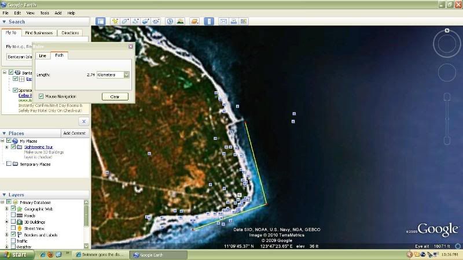Show historical imagery clock icon

point(170,21)
